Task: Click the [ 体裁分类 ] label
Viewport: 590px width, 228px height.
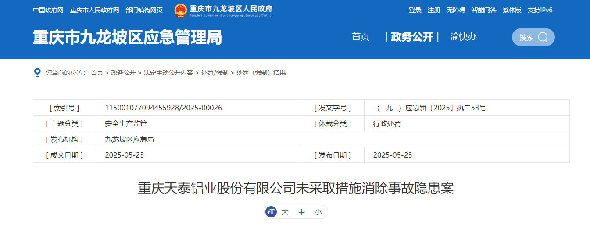Action: (x=333, y=123)
